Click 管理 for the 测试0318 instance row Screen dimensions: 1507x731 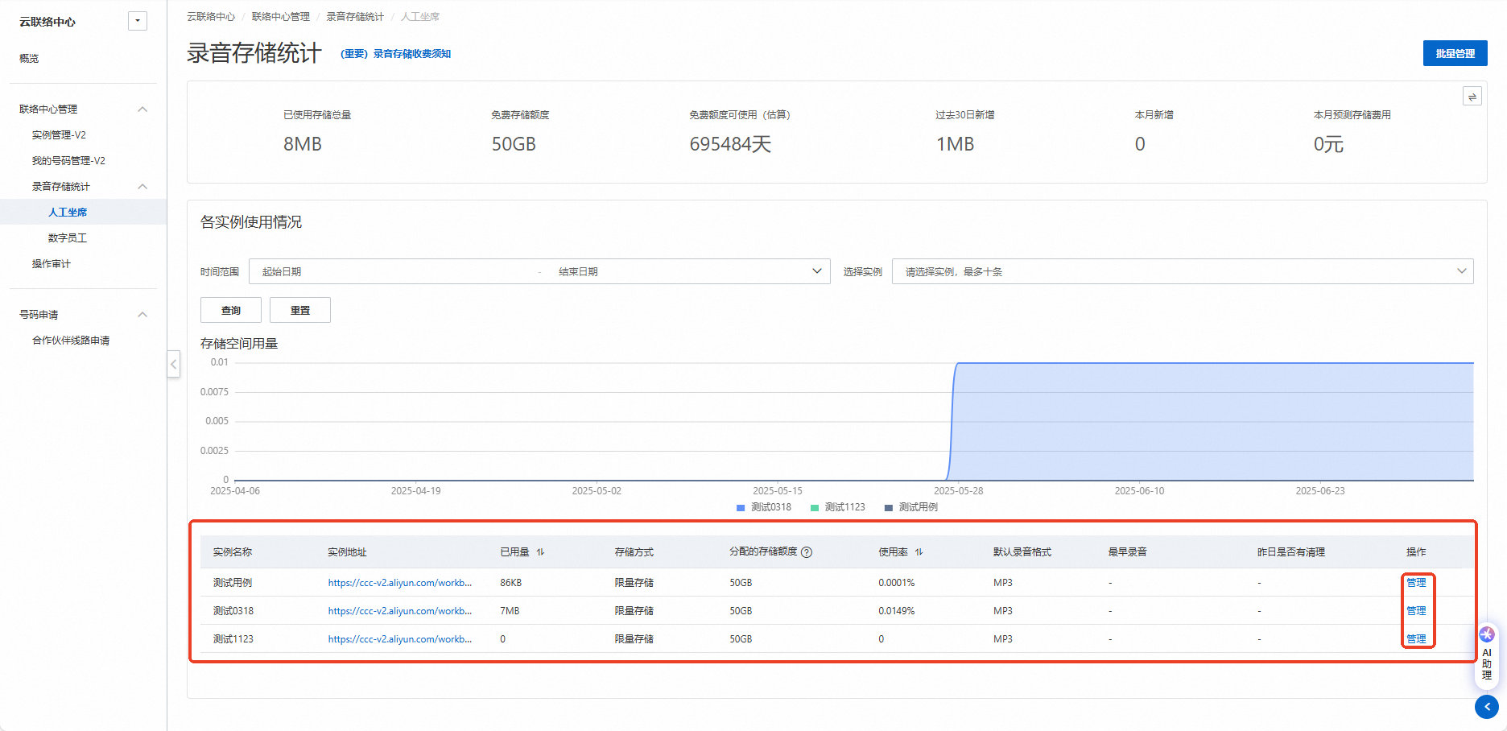coord(1416,611)
